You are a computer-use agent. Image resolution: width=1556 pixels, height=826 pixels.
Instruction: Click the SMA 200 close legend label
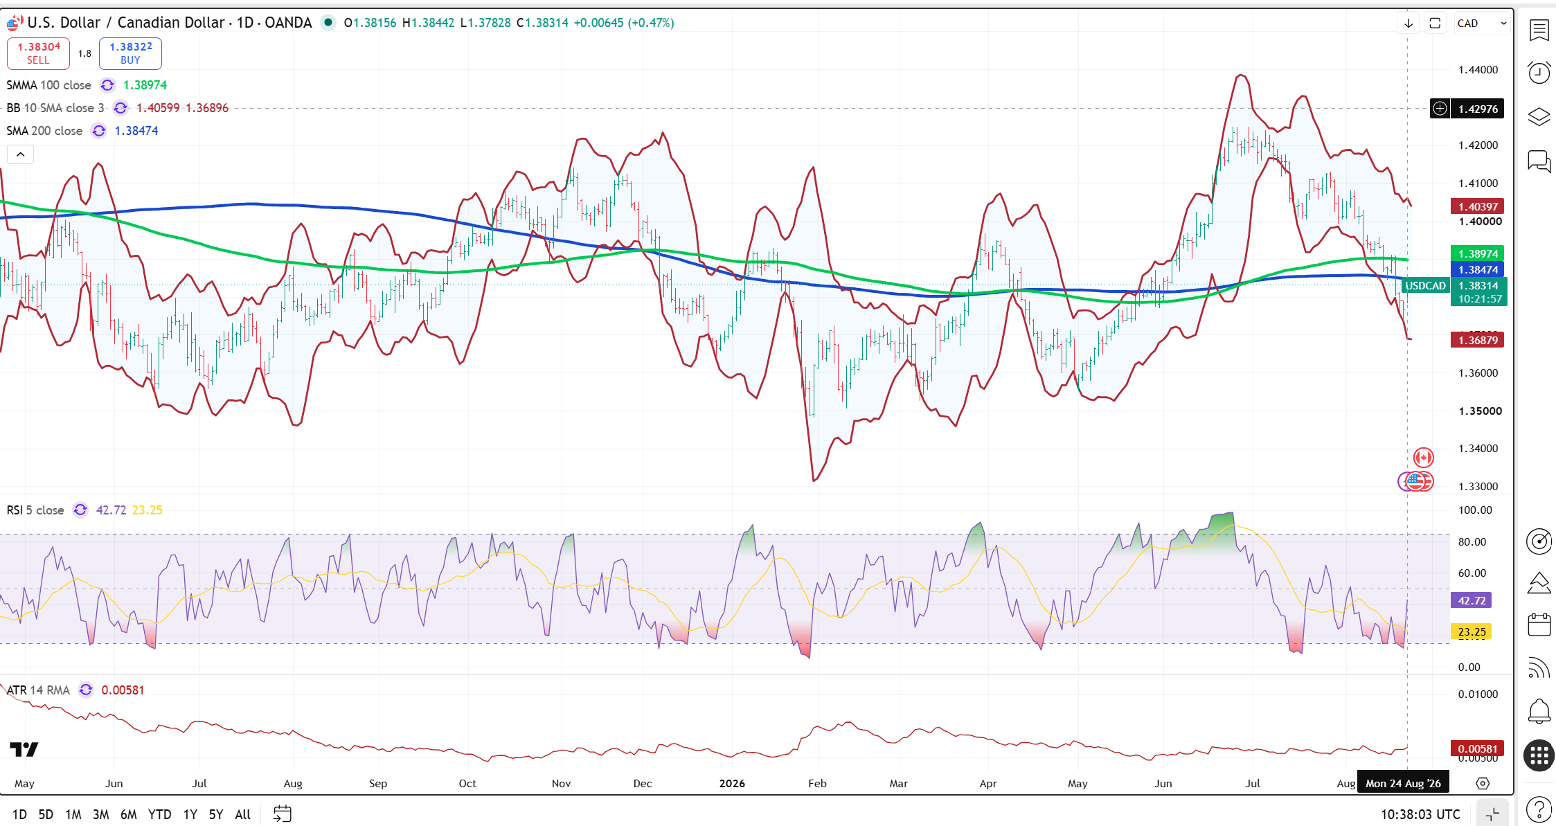point(44,131)
